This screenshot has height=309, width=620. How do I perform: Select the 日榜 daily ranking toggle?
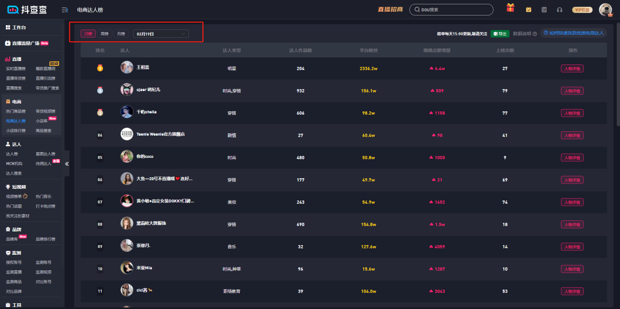coord(88,34)
